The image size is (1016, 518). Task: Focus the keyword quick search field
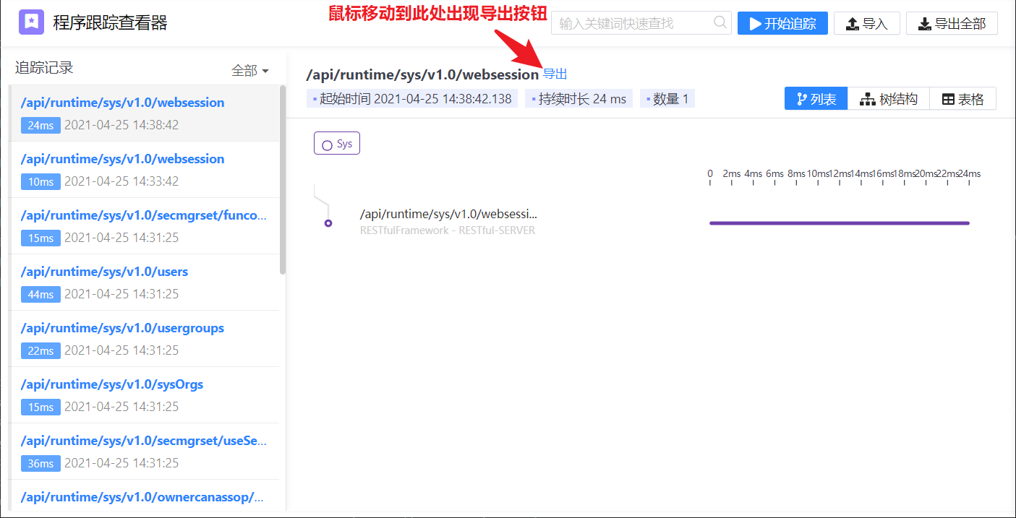point(641,23)
